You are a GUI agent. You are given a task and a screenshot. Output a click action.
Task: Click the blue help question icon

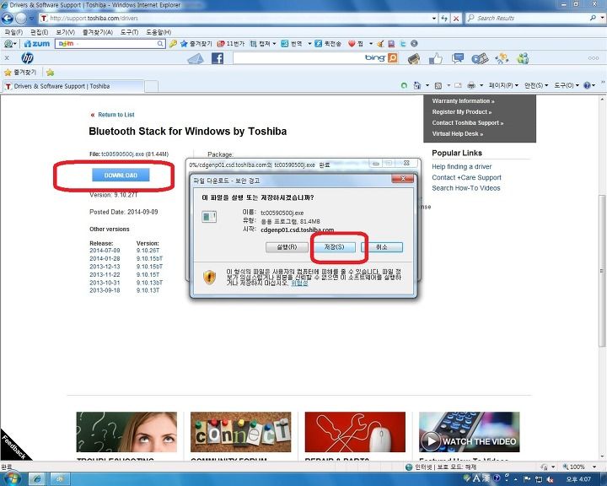point(587,85)
